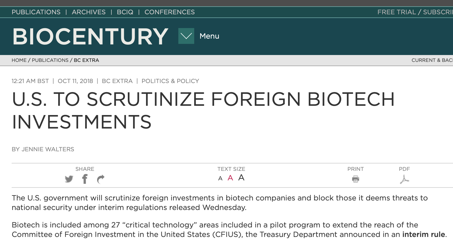Open the PDF version icon
The height and width of the screenshot is (247, 453).
(404, 179)
